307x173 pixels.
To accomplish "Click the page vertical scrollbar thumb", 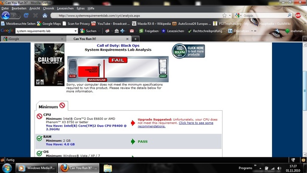I will click(x=305, y=91).
